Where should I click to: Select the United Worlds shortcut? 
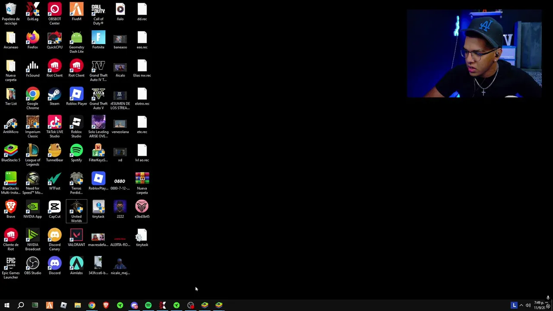[76, 211]
